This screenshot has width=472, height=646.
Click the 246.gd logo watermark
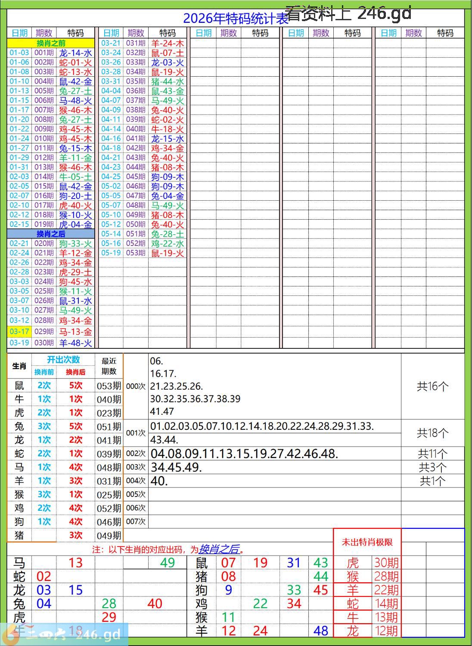pos(64,634)
